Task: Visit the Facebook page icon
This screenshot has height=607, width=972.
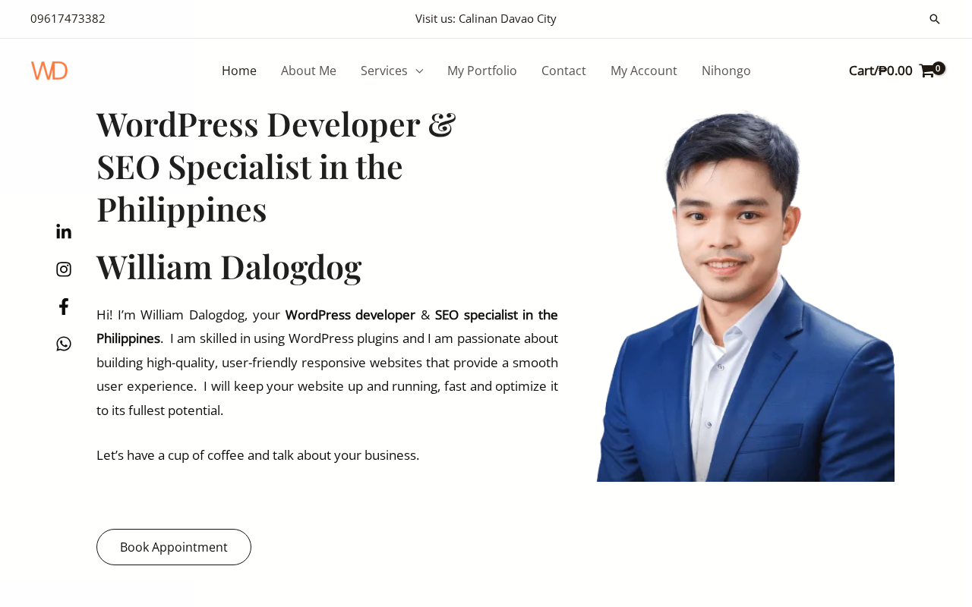Action: pyautogui.click(x=64, y=307)
